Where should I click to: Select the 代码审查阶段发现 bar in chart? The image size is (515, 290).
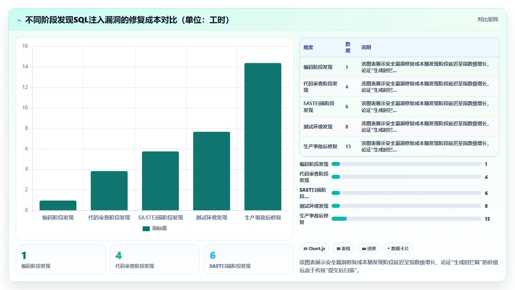coord(109,191)
